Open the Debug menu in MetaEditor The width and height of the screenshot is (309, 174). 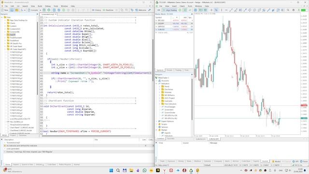tap(48, 6)
